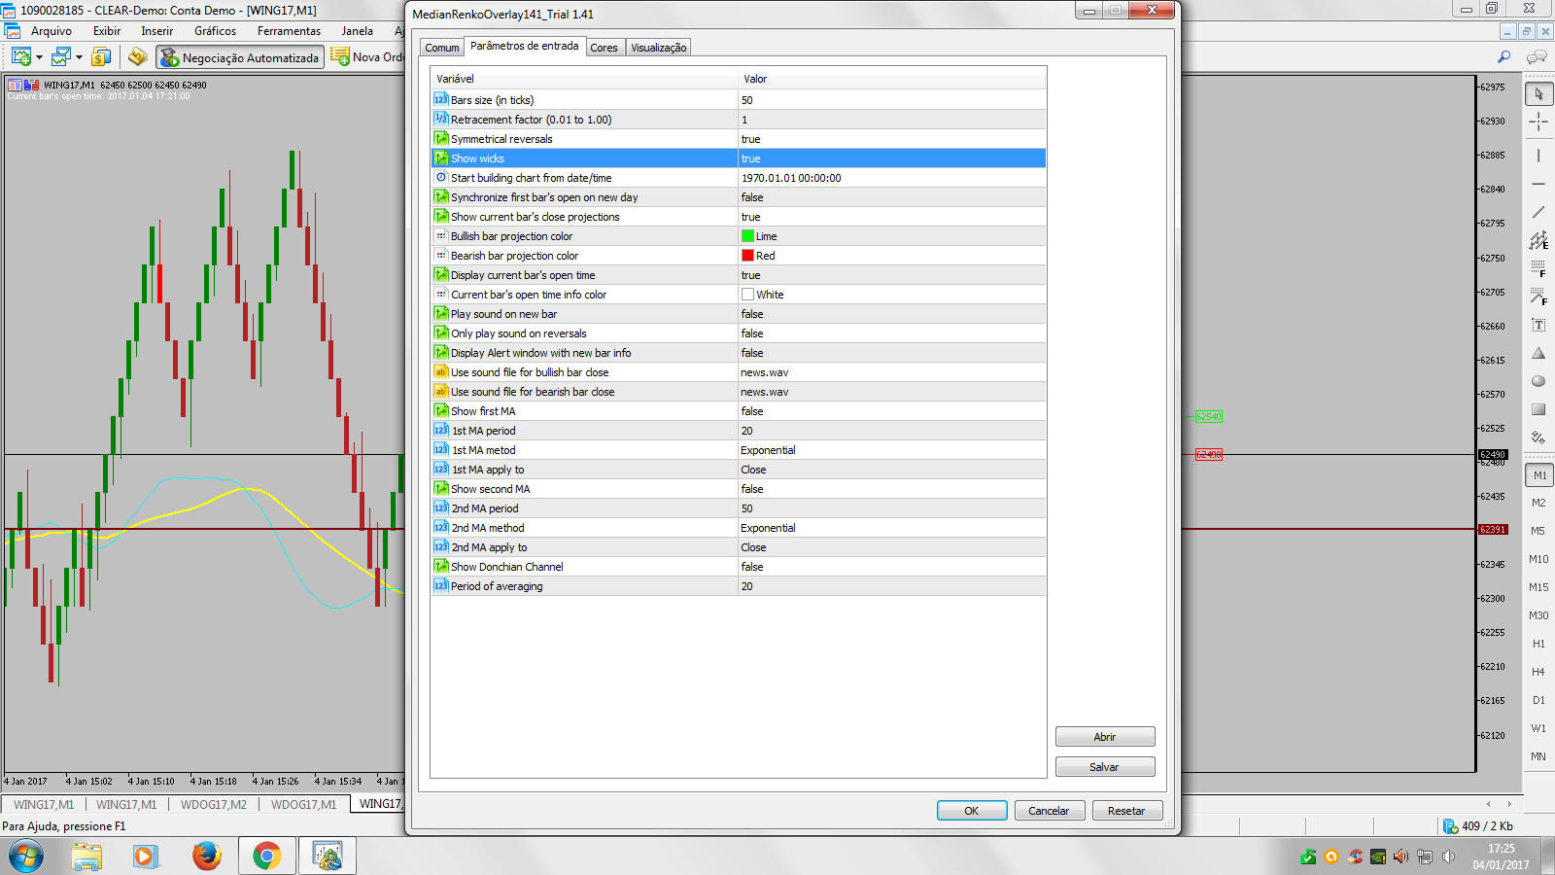Viewport: 1555px width, 875px height.
Task: Click Abrir to load parameters
Action: click(x=1105, y=737)
